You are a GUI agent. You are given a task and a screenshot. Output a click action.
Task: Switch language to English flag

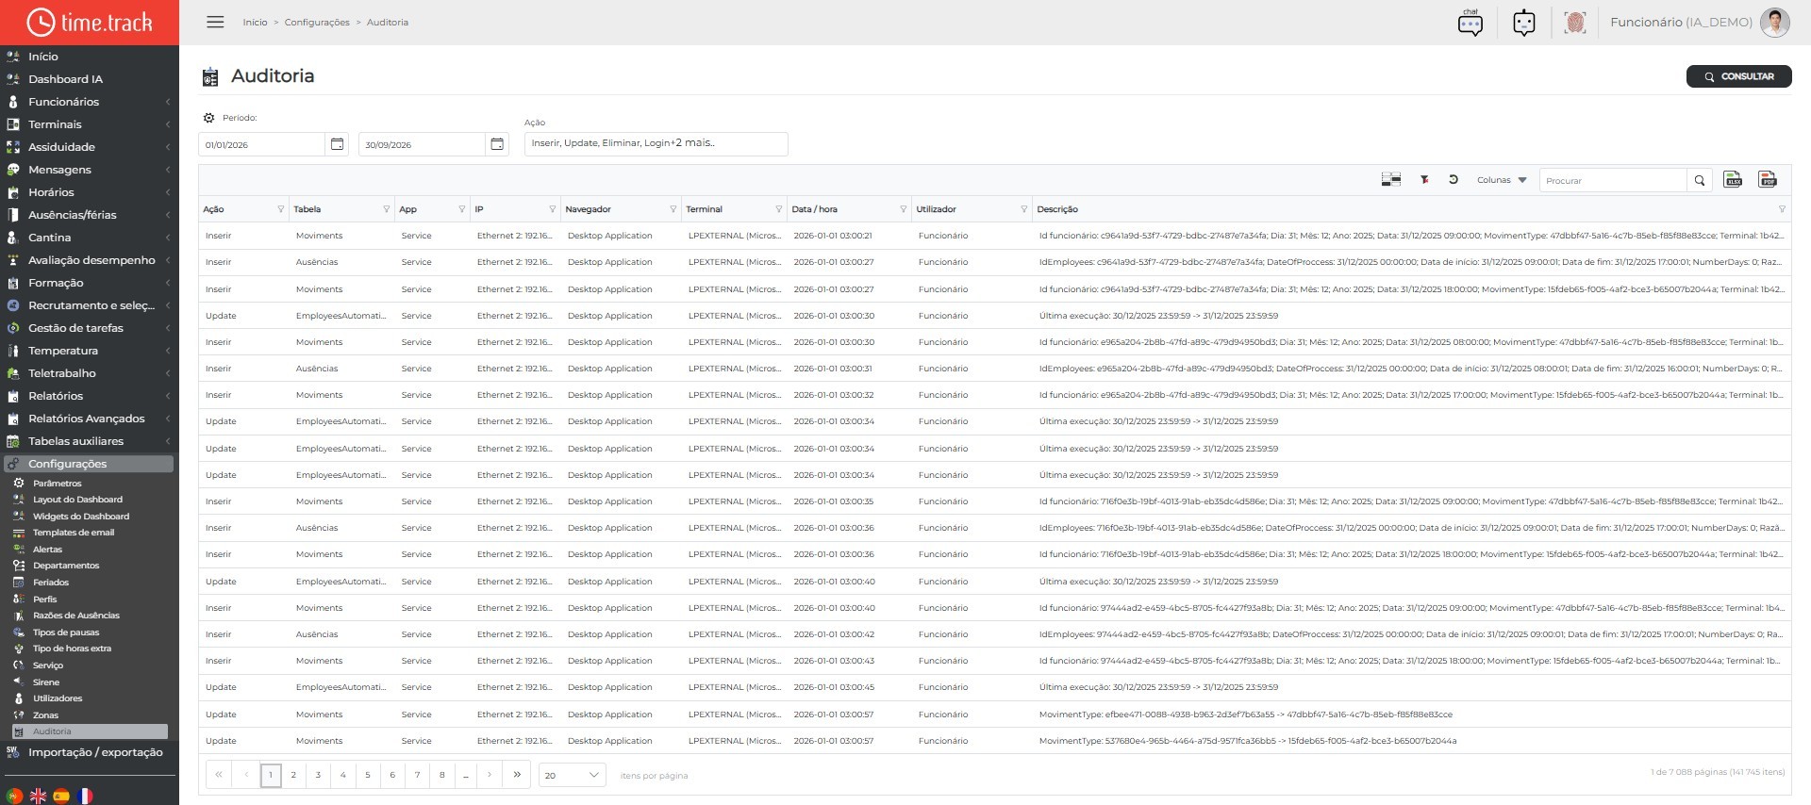(x=39, y=796)
